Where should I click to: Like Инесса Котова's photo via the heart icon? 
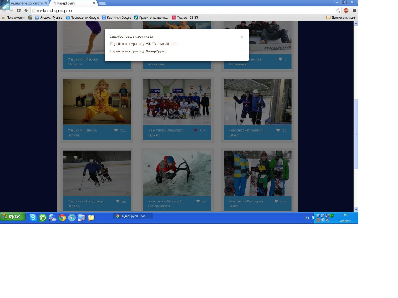coord(116,130)
